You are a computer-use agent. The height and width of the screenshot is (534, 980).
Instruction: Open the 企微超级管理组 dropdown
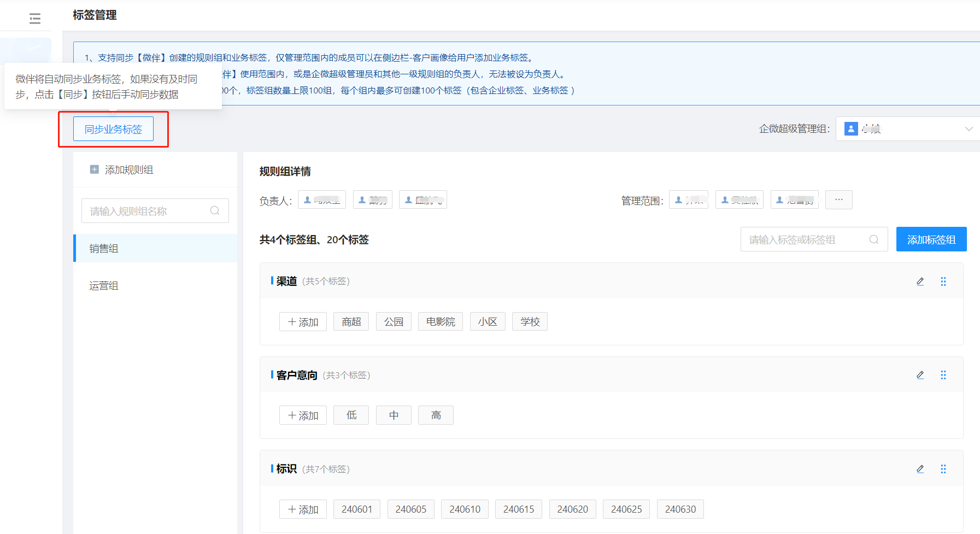pyautogui.click(x=907, y=129)
